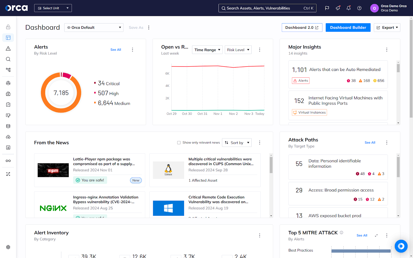This screenshot has height=258, width=413.
Task: Open the Time Range dropdown
Action: click(207, 50)
